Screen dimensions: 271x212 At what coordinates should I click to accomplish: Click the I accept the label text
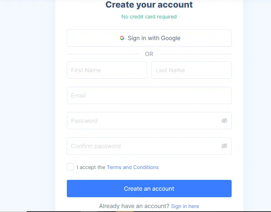(91, 167)
